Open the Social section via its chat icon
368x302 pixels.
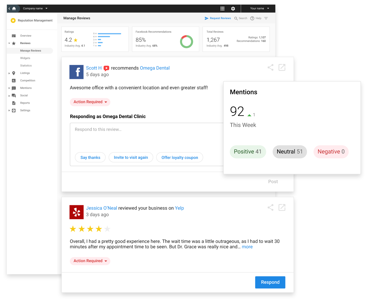(x=14, y=96)
